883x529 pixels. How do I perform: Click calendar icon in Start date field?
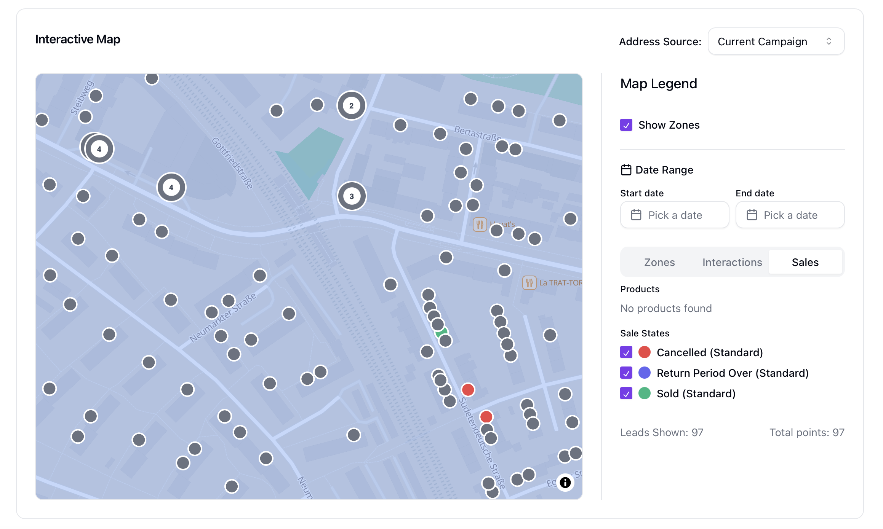click(636, 215)
